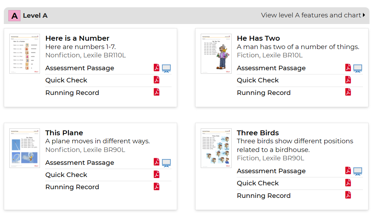Open projectable version of He Has Two
This screenshot has height=217, width=373.
(358, 69)
